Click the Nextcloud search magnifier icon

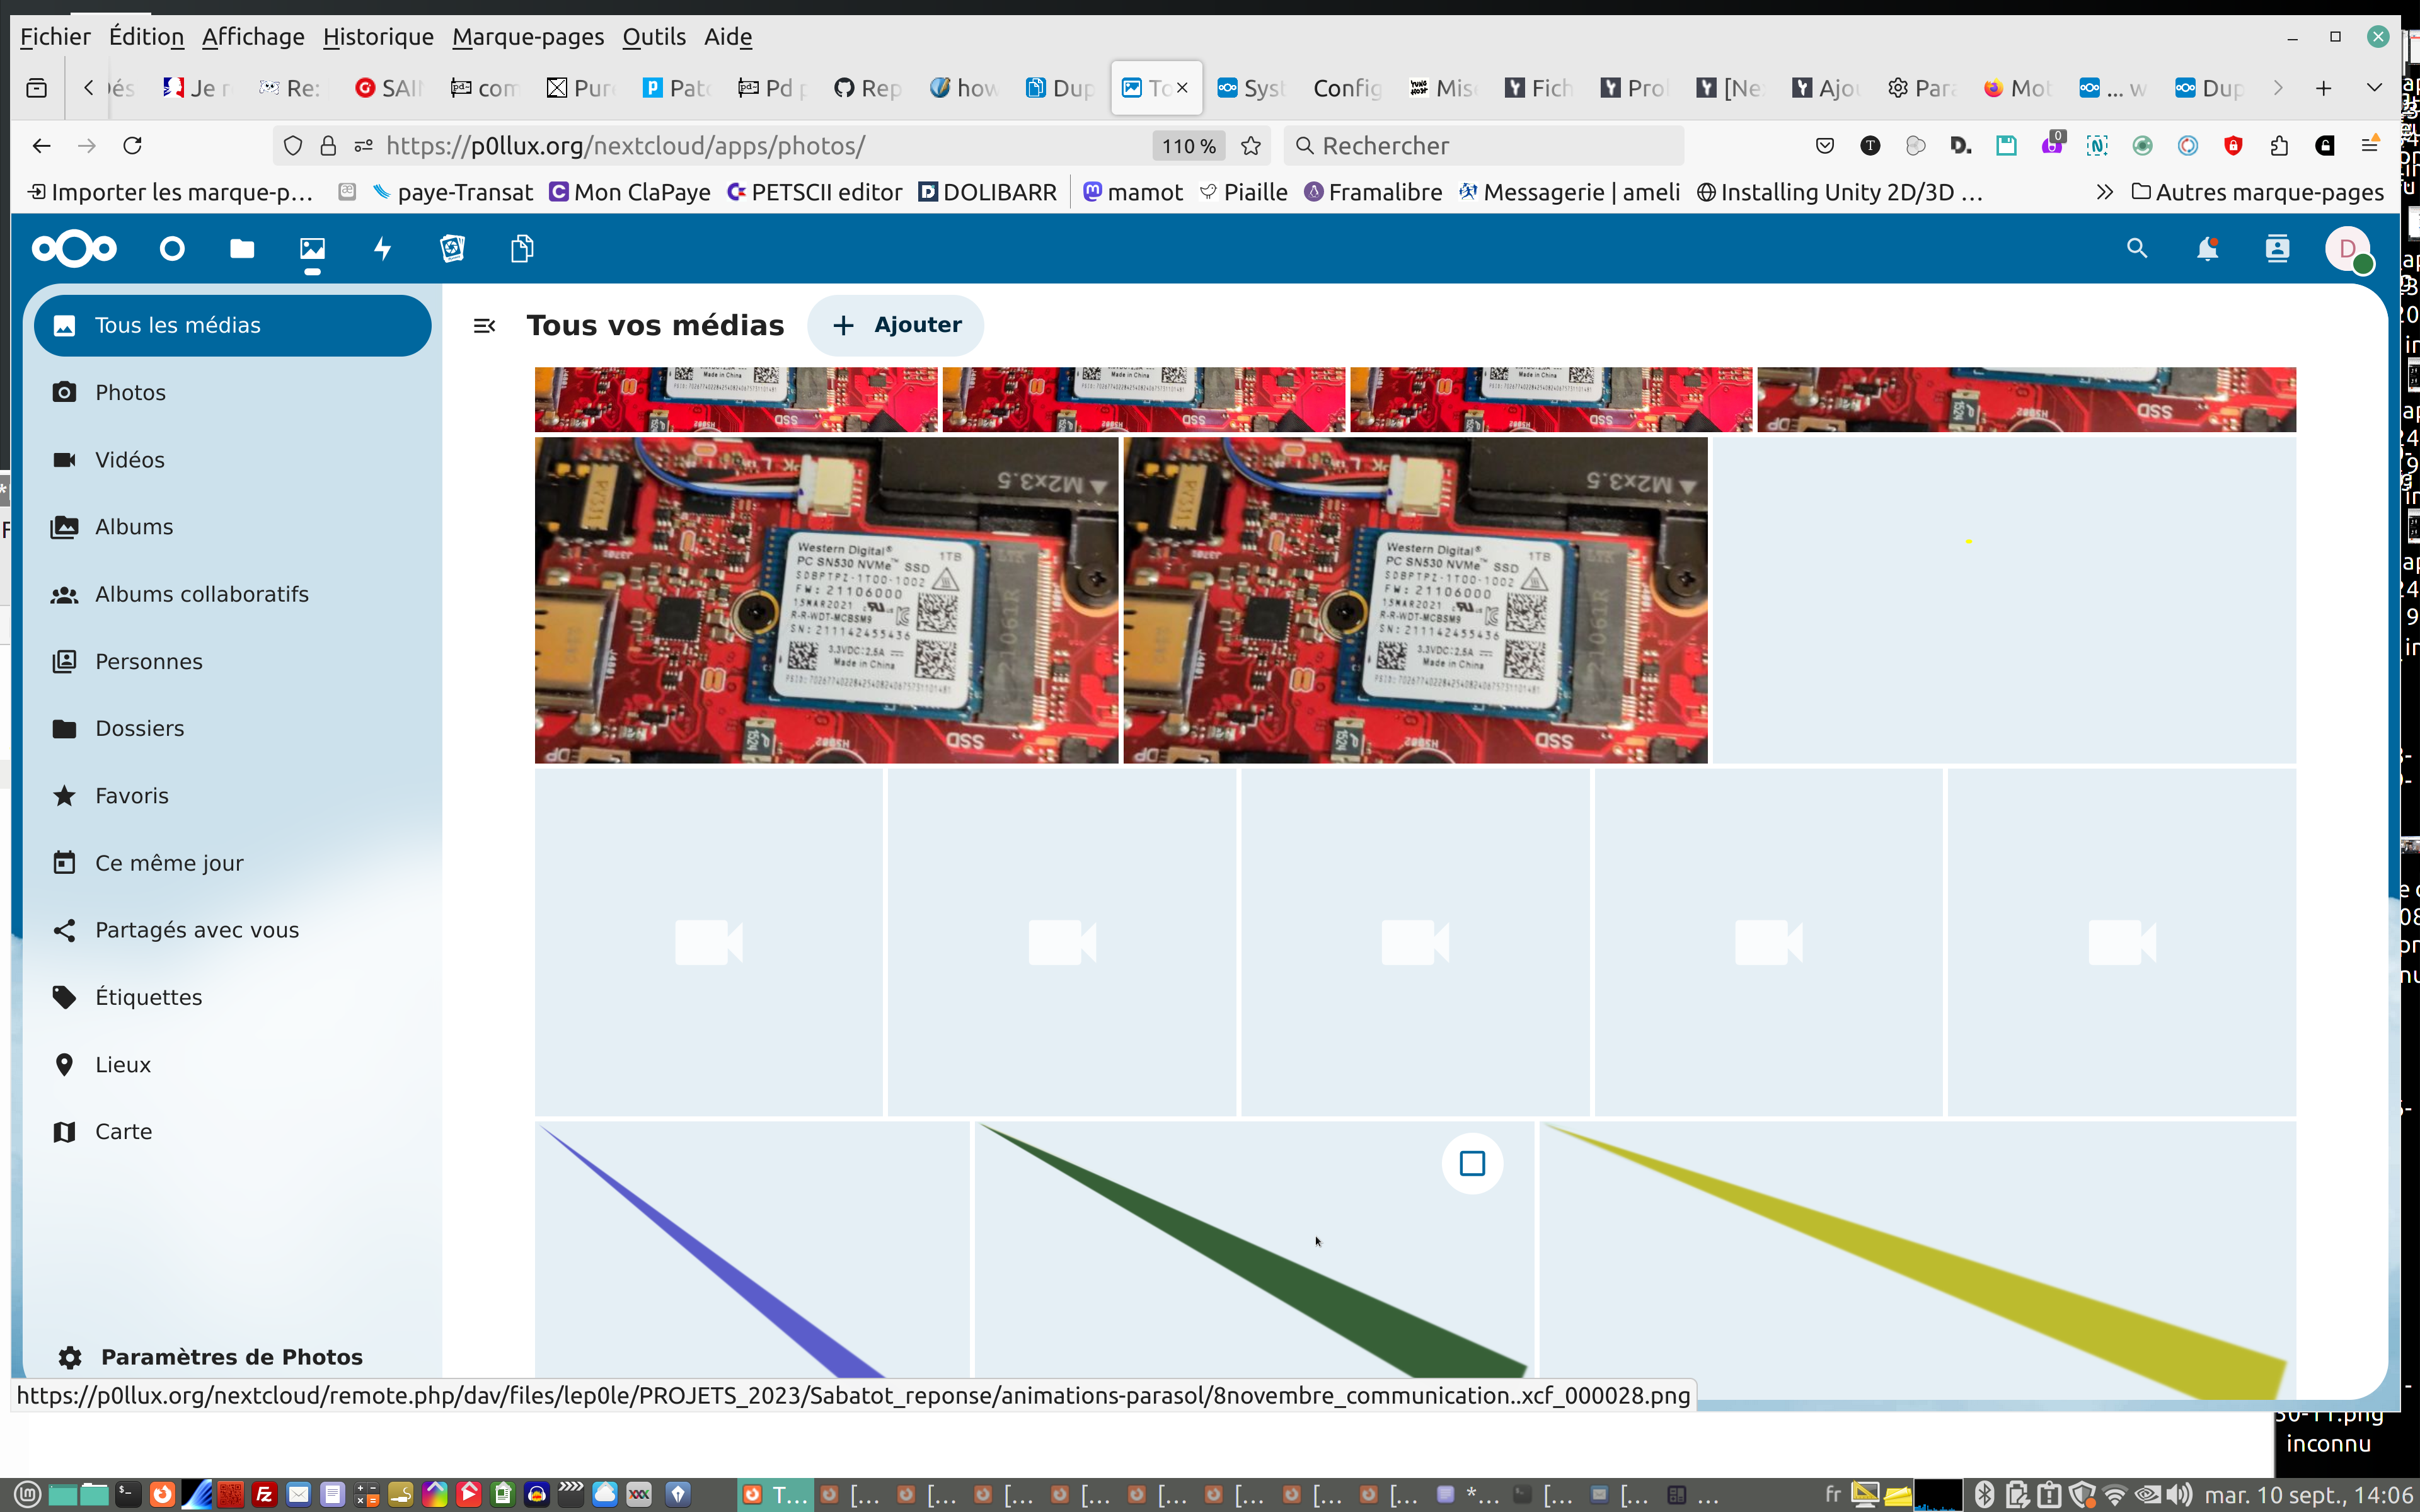click(2137, 248)
